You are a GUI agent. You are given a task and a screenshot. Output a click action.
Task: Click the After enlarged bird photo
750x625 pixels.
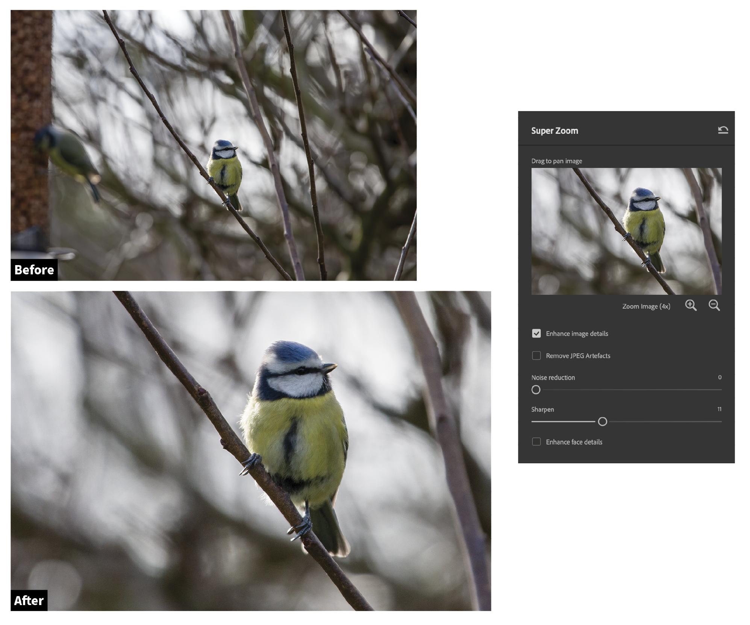(251, 451)
